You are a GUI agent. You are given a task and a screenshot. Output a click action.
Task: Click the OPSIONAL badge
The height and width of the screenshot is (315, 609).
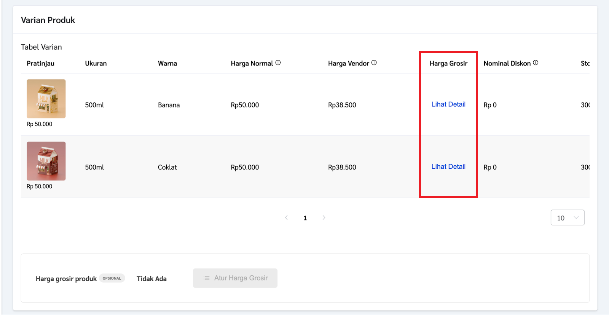tap(112, 278)
